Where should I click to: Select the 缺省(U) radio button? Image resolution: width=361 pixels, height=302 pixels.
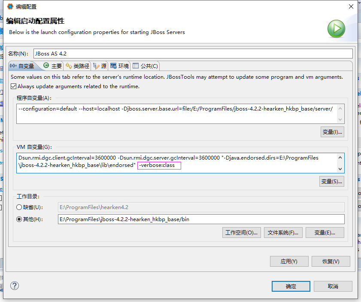(x=19, y=207)
